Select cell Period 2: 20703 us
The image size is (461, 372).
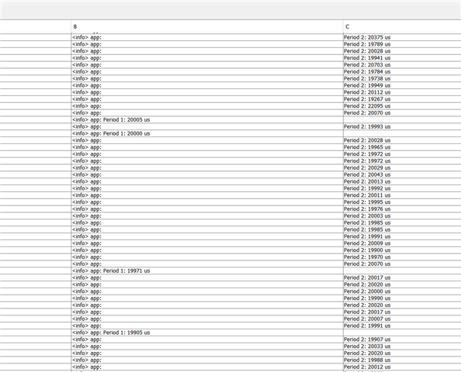click(x=402, y=65)
